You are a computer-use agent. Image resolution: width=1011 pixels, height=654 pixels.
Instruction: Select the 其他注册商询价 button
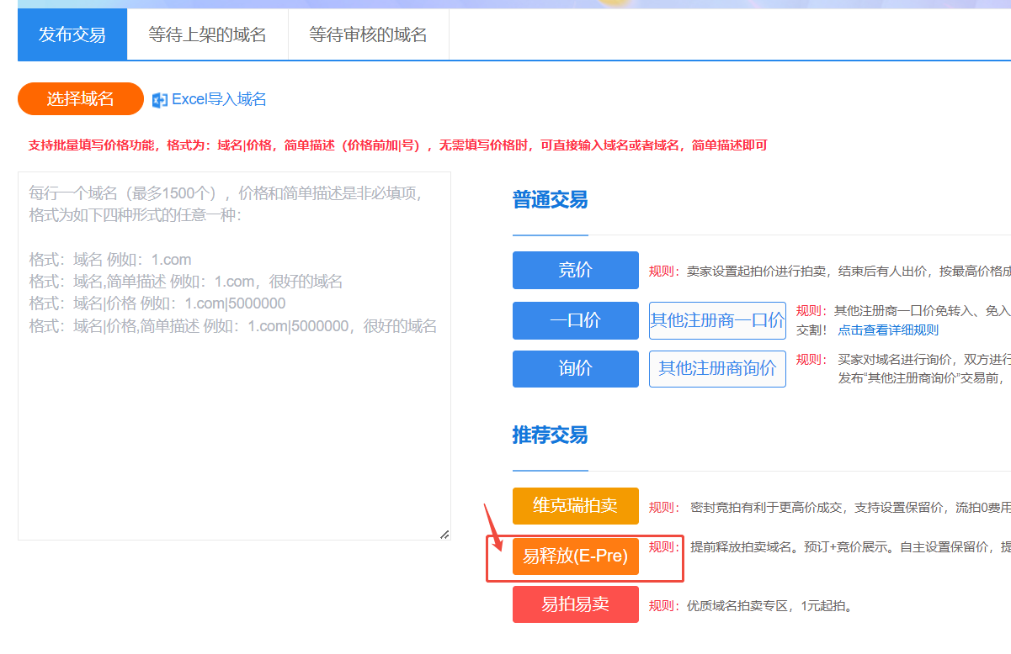[717, 369]
